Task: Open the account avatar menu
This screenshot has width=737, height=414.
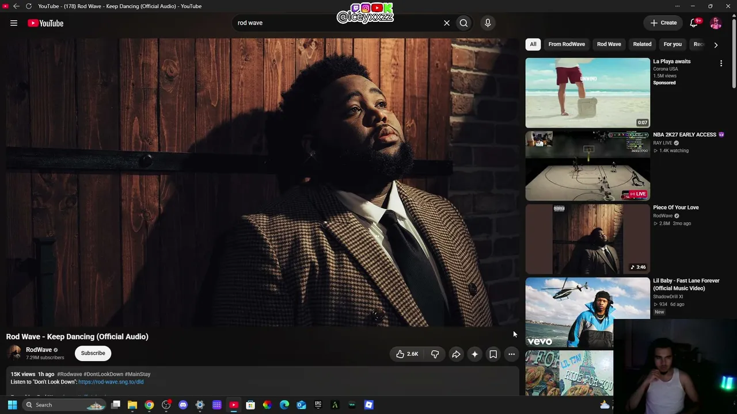Action: (716, 23)
